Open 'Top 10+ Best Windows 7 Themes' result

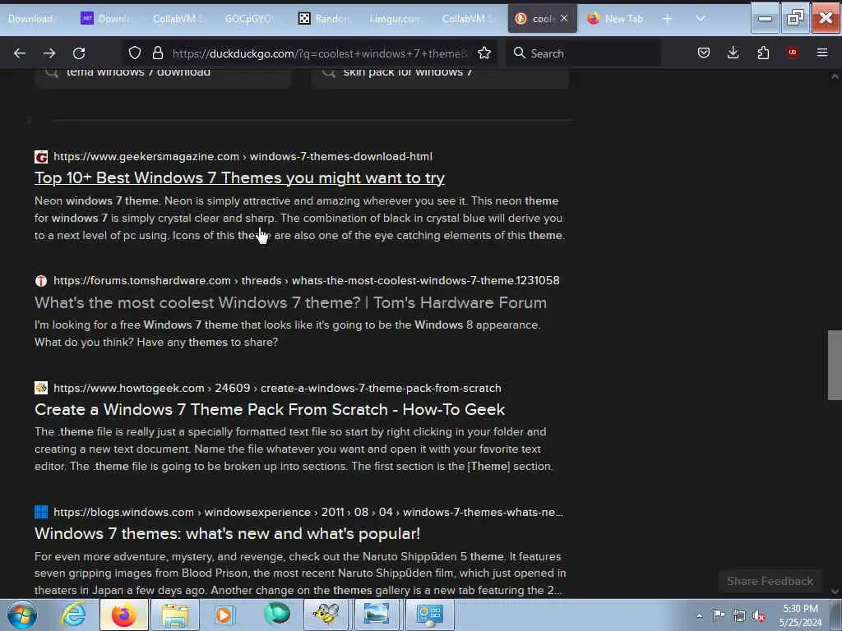coord(239,177)
